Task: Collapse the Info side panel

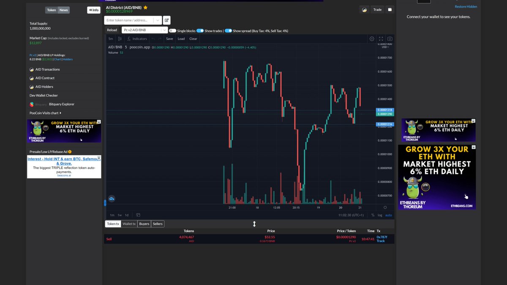Action: click(94, 10)
